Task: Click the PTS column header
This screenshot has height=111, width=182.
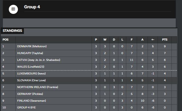Action: (x=165, y=40)
